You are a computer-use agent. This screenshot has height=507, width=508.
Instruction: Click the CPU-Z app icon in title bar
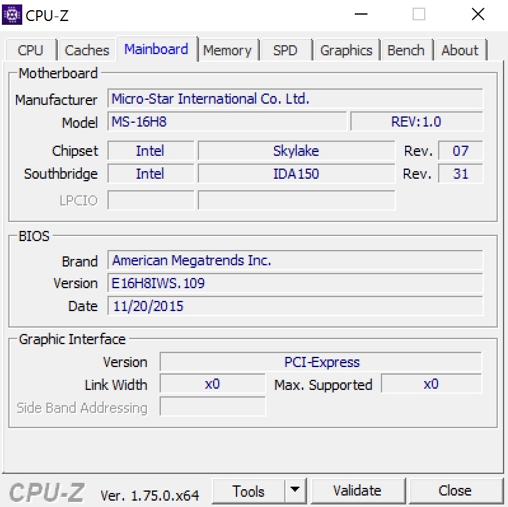(12, 15)
